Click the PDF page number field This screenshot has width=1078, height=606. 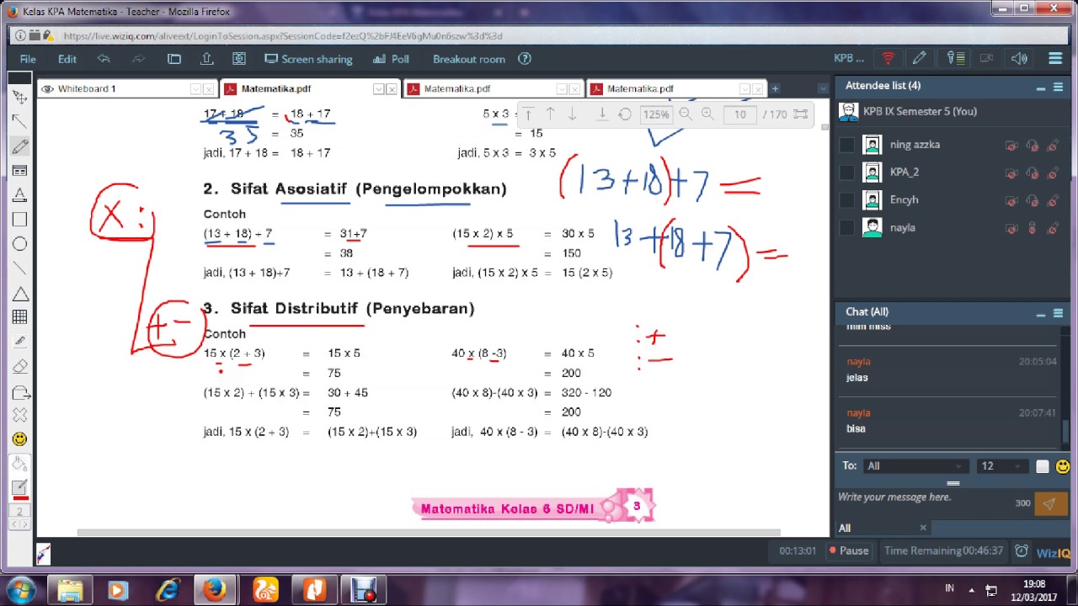tap(739, 114)
